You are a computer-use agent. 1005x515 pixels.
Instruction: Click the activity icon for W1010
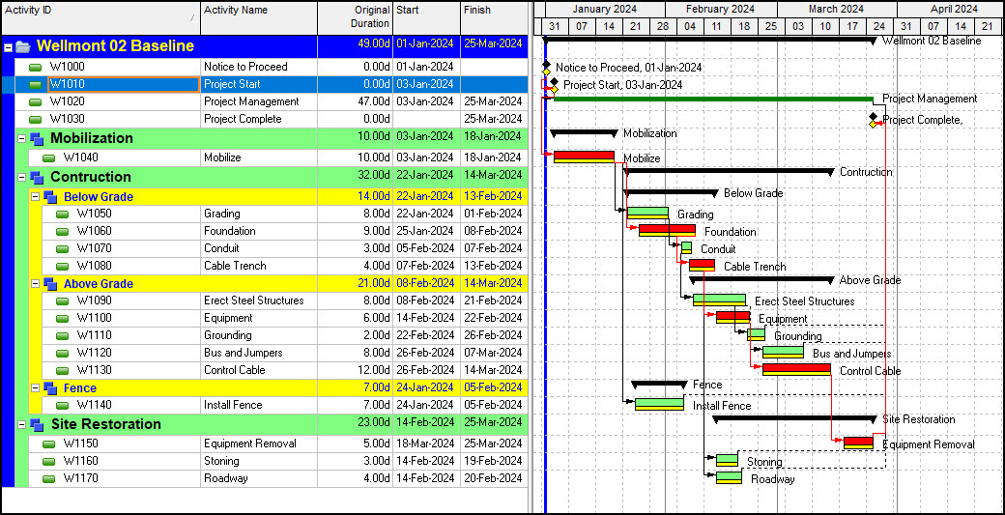(x=35, y=85)
